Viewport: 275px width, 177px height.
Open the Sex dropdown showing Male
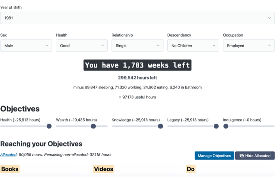click(26, 46)
